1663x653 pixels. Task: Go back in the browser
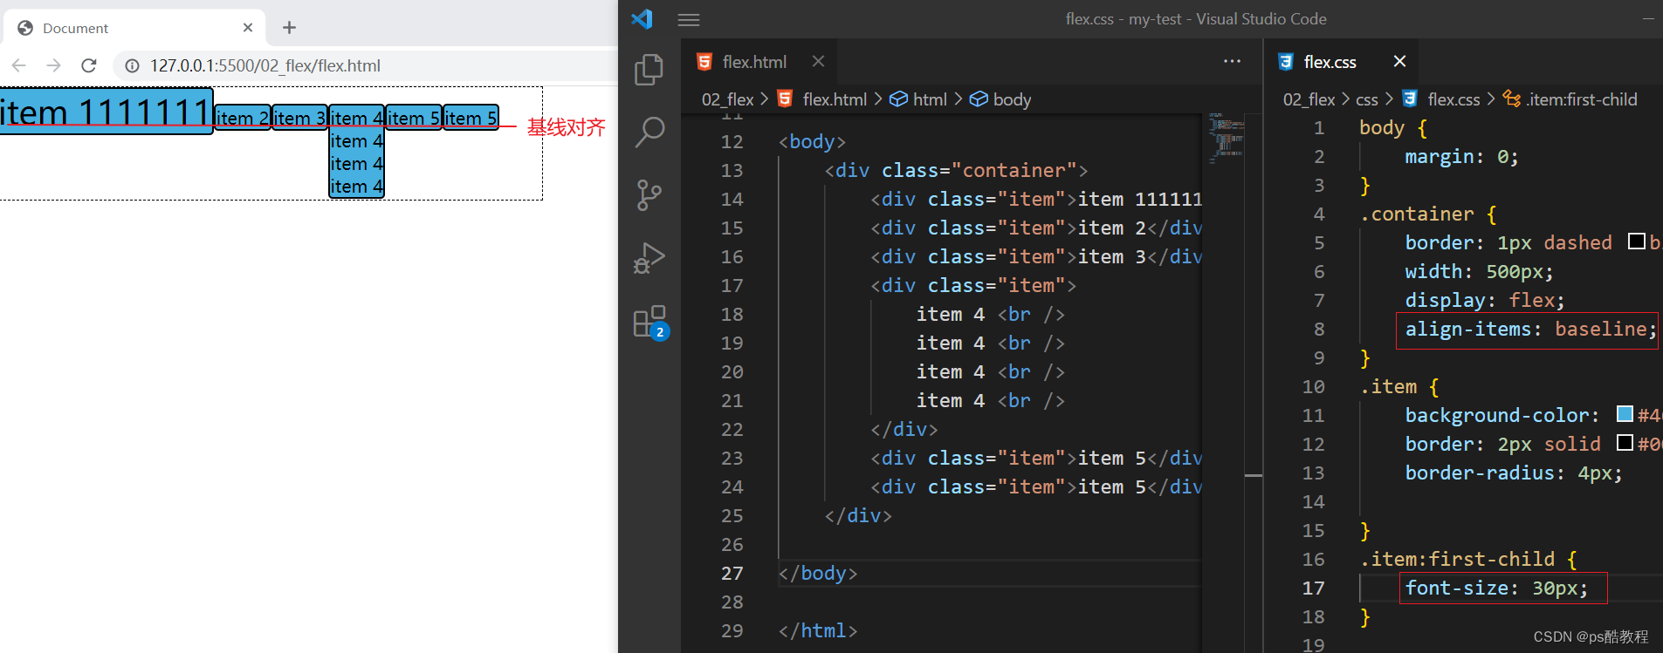pyautogui.click(x=18, y=65)
